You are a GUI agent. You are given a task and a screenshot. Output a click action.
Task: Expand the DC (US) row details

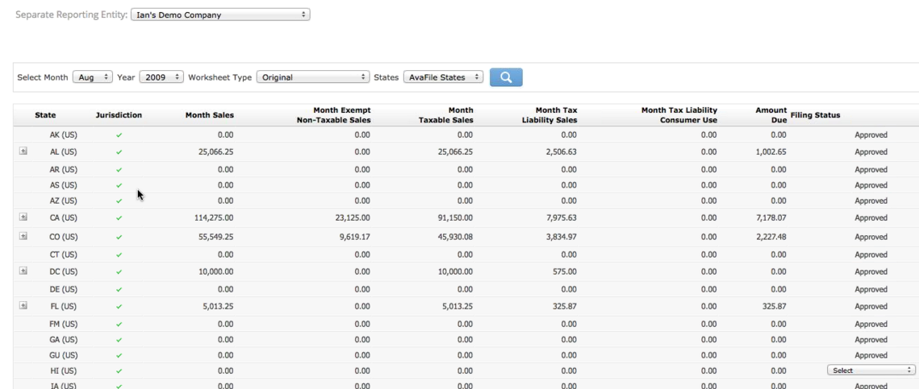click(x=23, y=271)
